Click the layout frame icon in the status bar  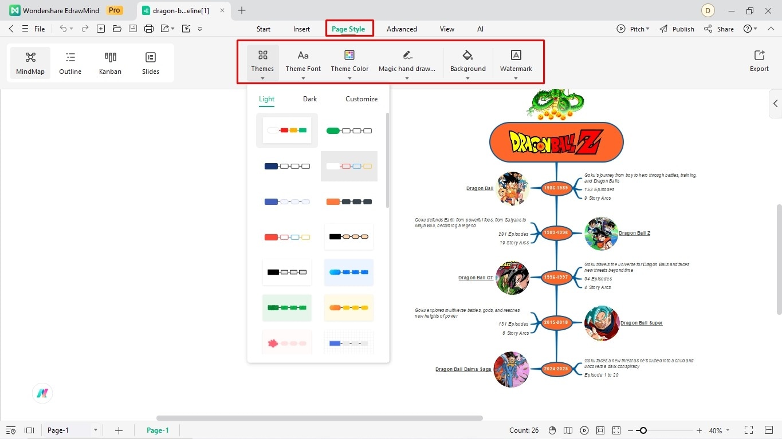tap(29, 430)
